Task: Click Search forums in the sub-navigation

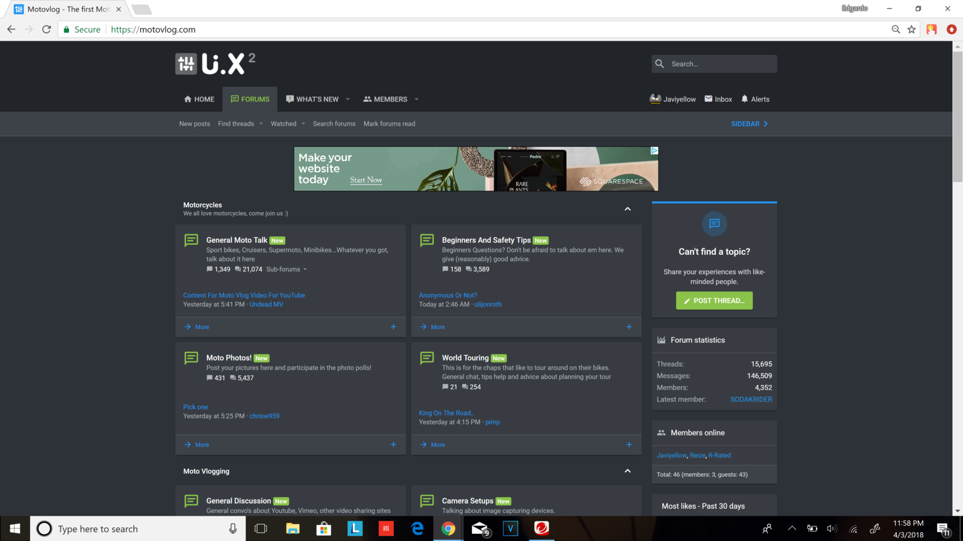Action: (334, 124)
